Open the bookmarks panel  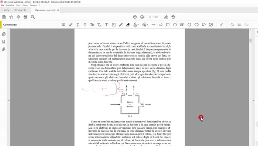click(x=4, y=42)
